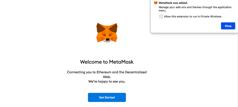Start onboarding with Get Started button
Image resolution: width=238 pixels, height=107 pixels.
click(x=107, y=97)
